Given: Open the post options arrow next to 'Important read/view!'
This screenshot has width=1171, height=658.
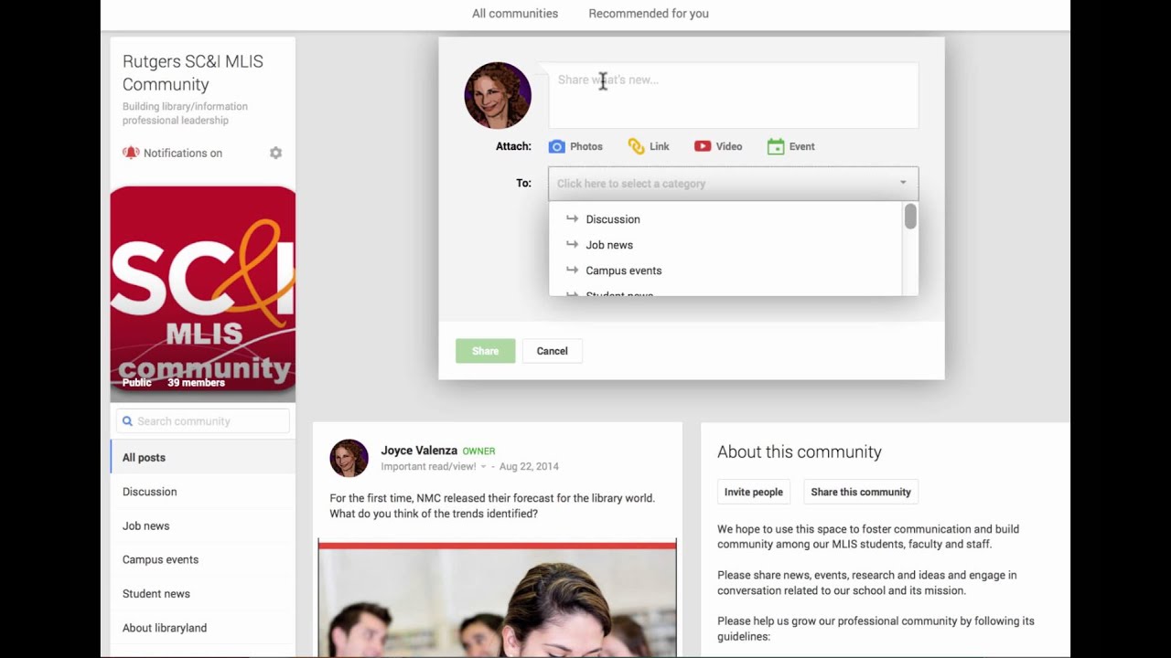Looking at the screenshot, I should coord(484,467).
